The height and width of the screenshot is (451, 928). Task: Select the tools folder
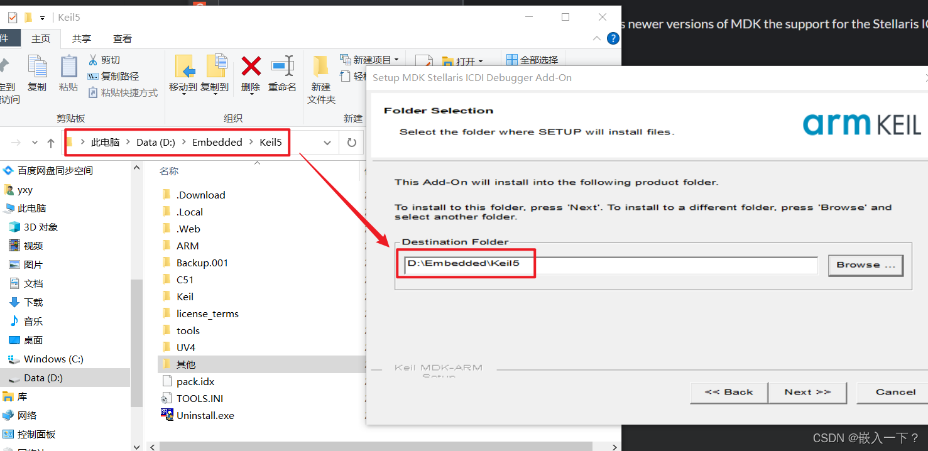coord(188,330)
